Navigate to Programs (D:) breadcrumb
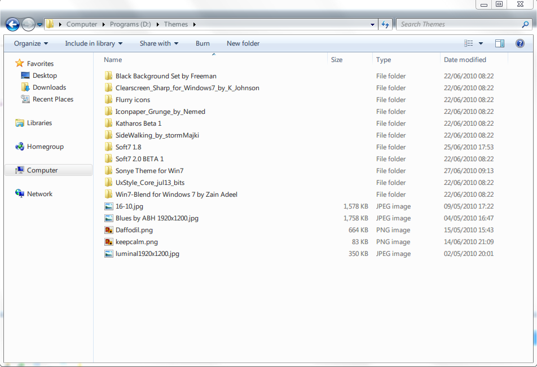This screenshot has height=367, width=537. click(131, 24)
